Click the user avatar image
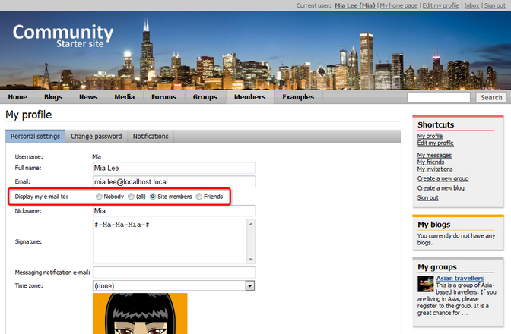This screenshot has width=511, height=334. [x=140, y=314]
